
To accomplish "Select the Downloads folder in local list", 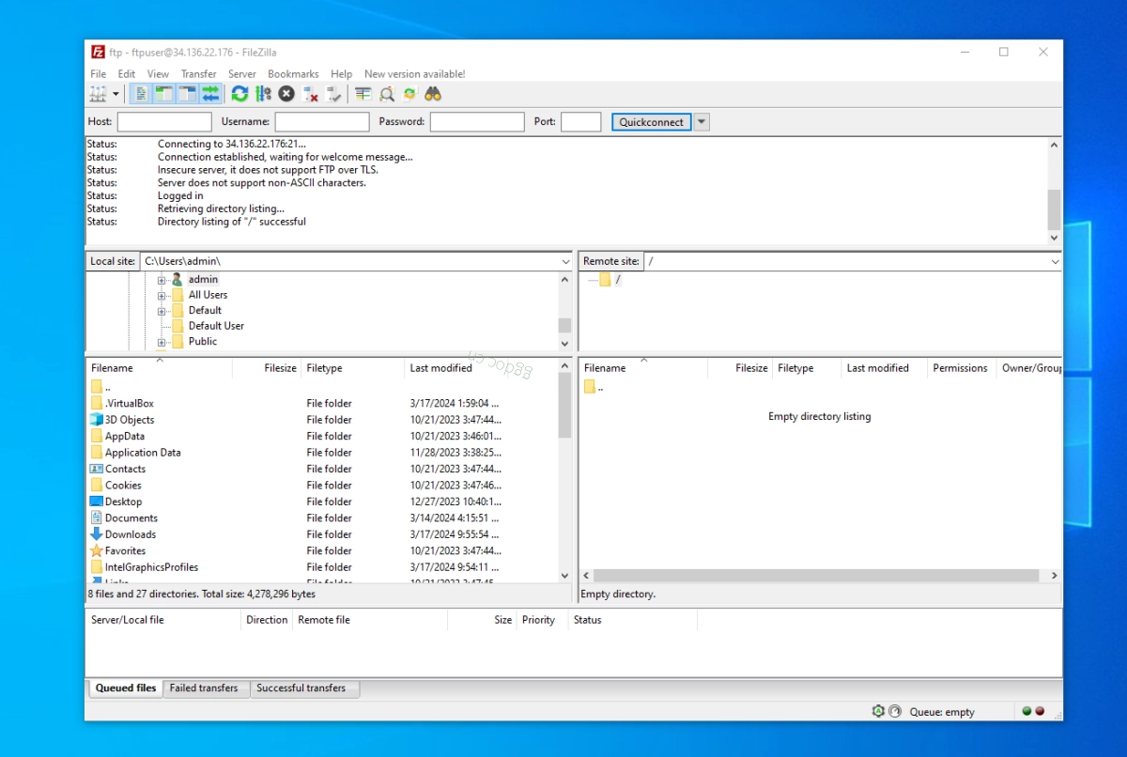I will pyautogui.click(x=131, y=534).
